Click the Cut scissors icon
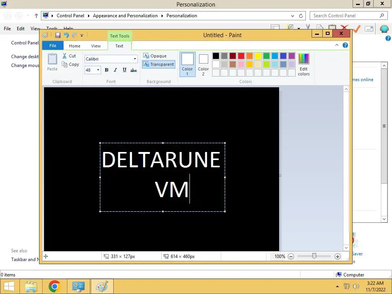The image size is (392, 294). point(64,56)
